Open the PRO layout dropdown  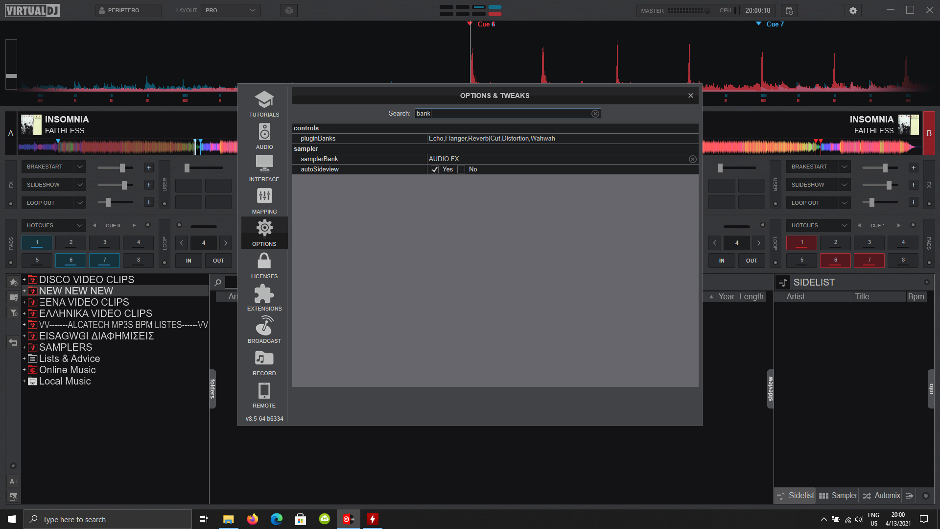(231, 10)
